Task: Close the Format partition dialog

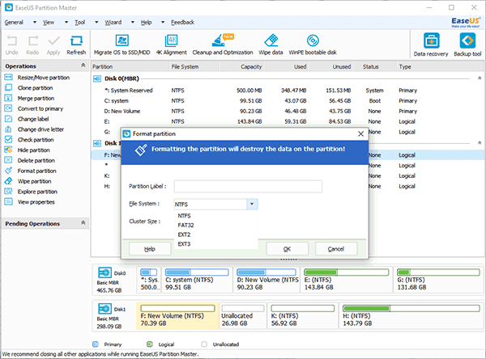Action: [x=360, y=133]
